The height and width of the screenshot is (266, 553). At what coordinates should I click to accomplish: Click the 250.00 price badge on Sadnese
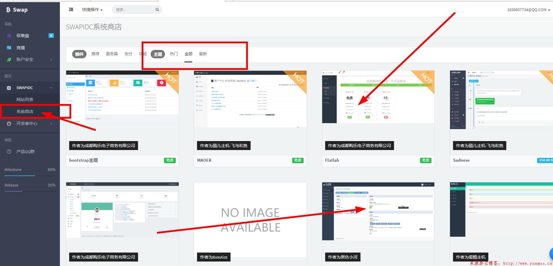click(x=545, y=160)
